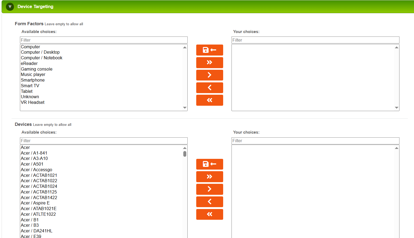Remove selected Form Factor with left chevron
Viewport: 414px width, 238px height.
(x=209, y=88)
